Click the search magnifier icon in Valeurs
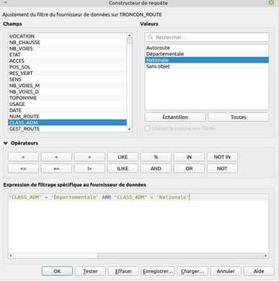Viewport: 279px width, 281px height. click(151, 37)
